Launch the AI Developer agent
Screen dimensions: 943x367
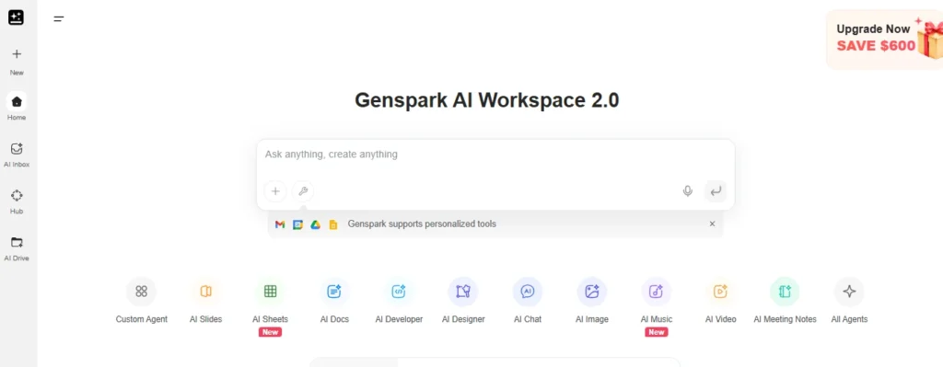point(399,292)
